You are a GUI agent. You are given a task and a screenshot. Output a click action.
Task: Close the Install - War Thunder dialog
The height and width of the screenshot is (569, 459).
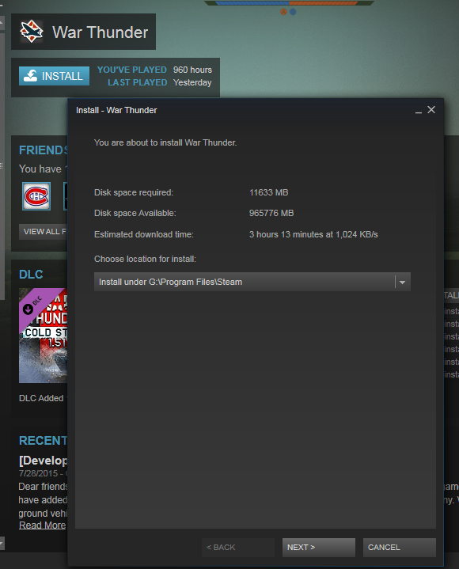coord(431,109)
